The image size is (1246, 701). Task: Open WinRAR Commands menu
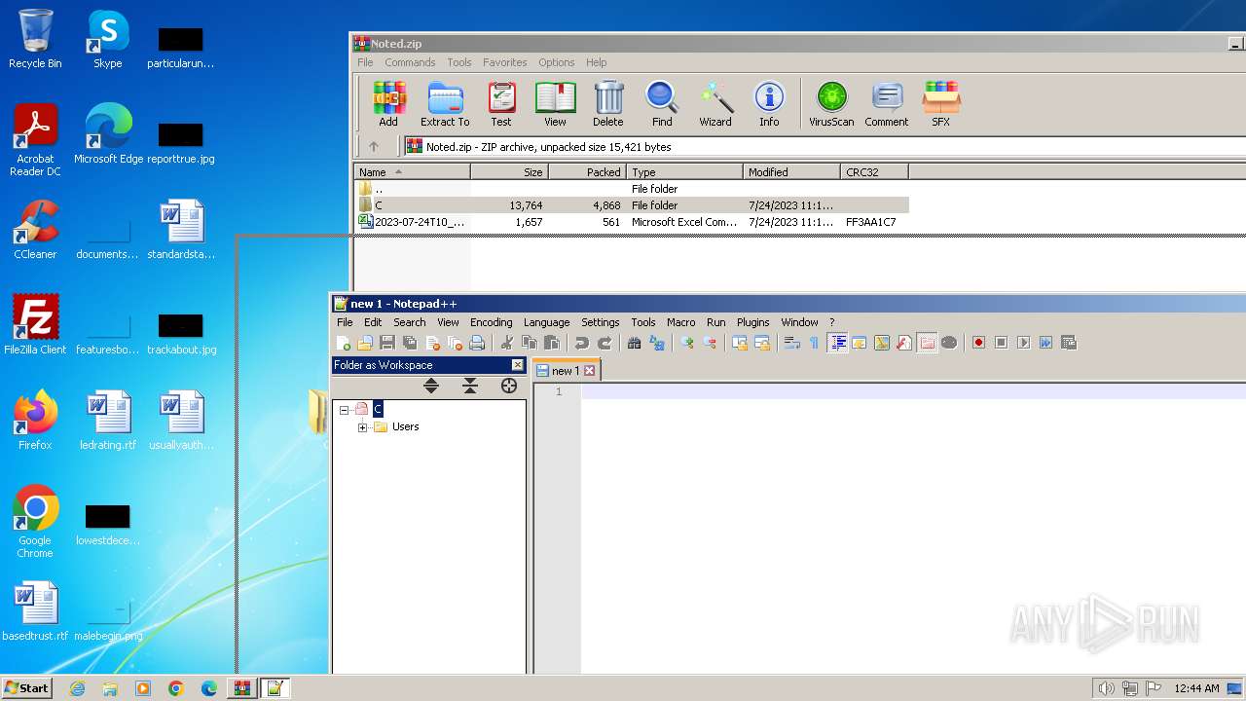(x=410, y=62)
